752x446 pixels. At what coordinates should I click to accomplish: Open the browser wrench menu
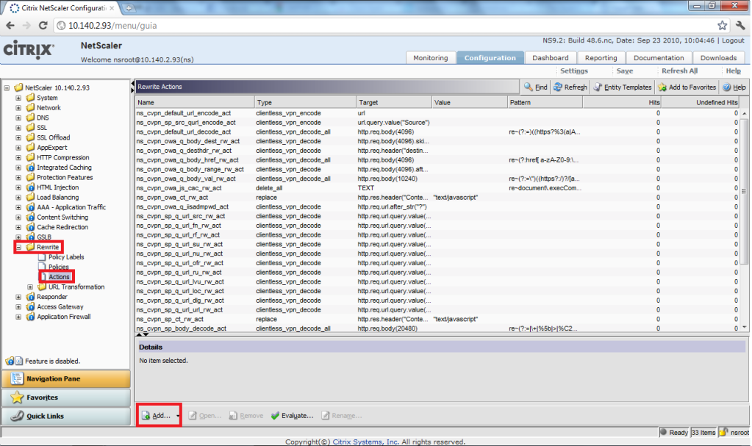click(x=740, y=26)
